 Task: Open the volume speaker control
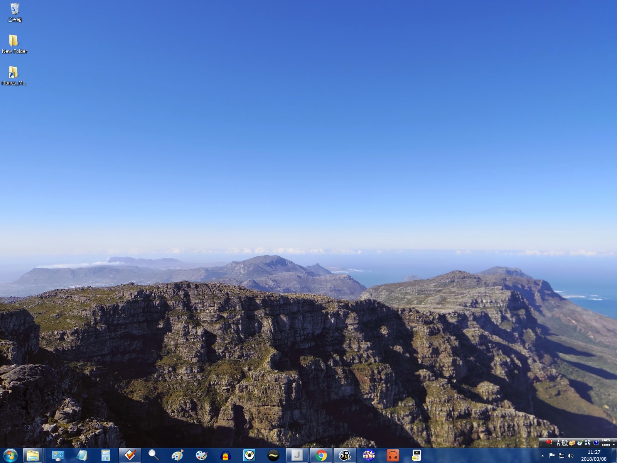click(571, 456)
